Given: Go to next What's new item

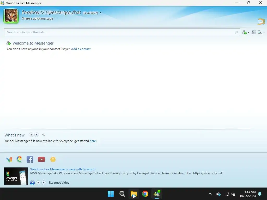Looking at the screenshot, I should click(x=37, y=135).
